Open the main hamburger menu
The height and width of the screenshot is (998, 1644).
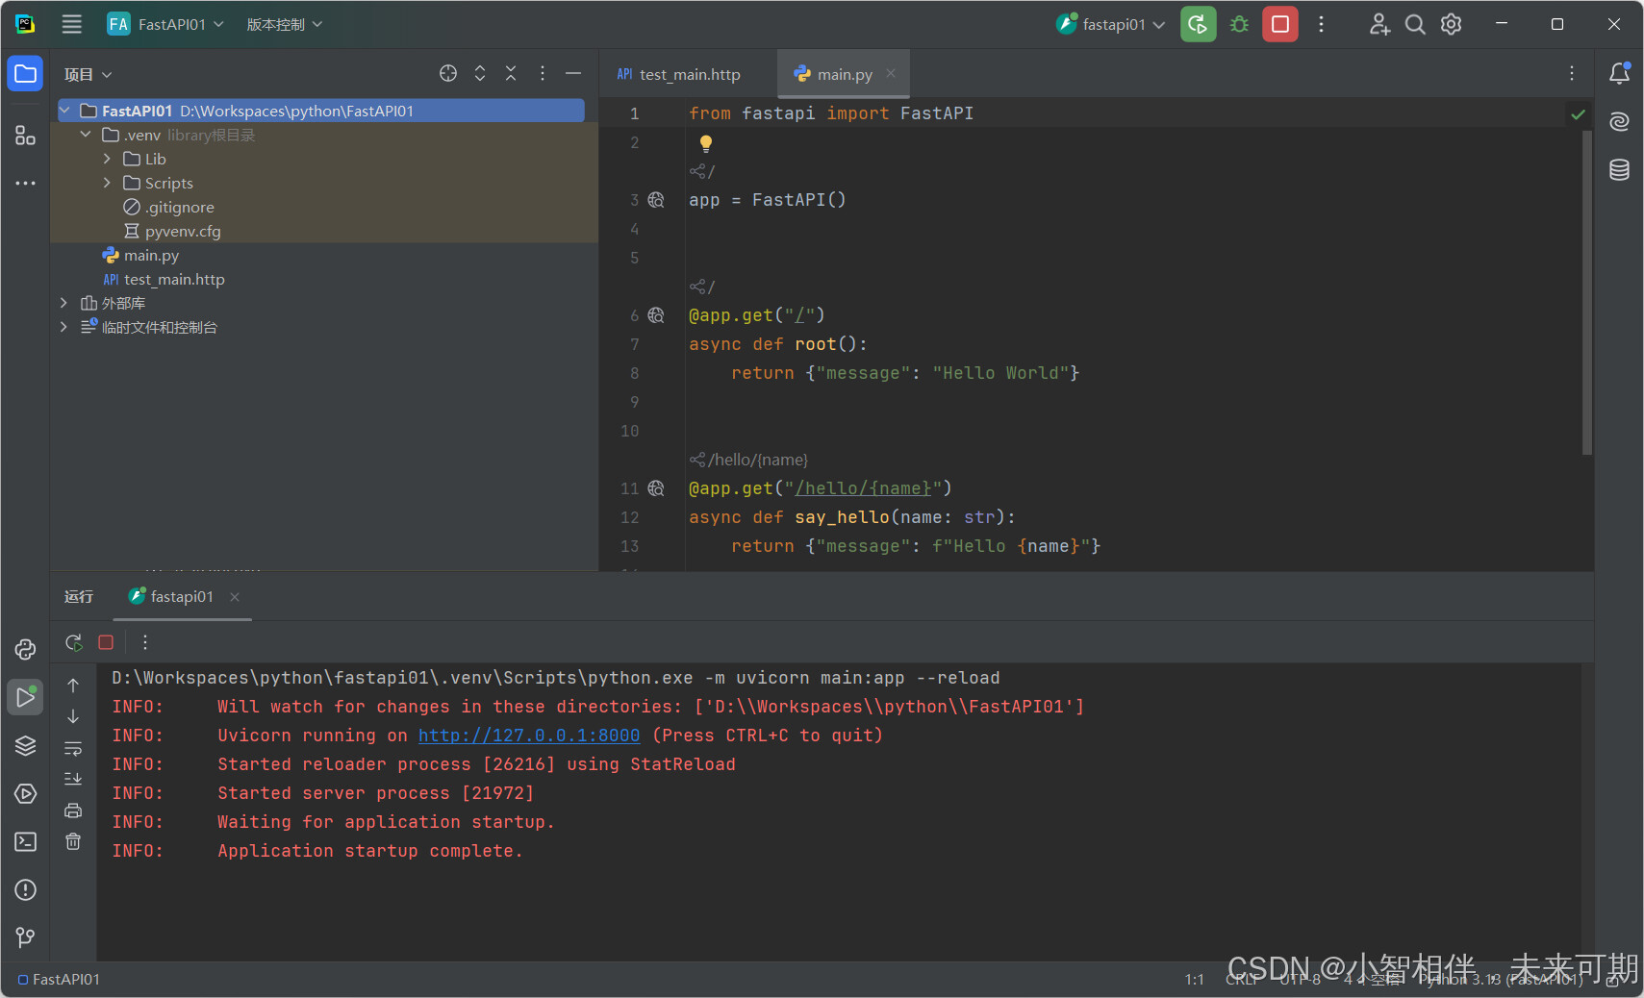pos(72,24)
